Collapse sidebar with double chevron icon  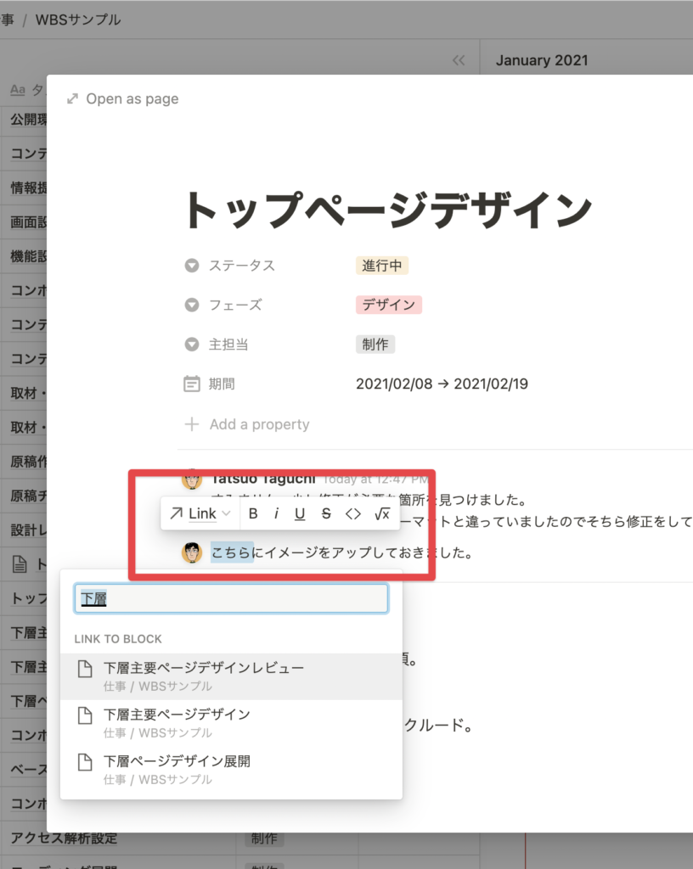click(459, 60)
